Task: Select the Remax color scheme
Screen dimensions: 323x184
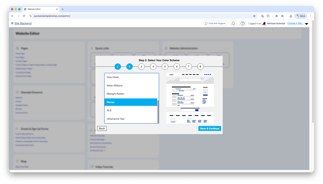Action: (x=131, y=102)
